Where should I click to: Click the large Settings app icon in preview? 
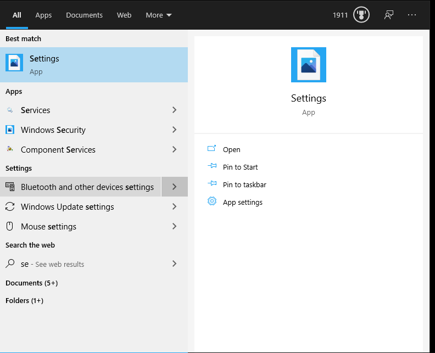point(308,65)
